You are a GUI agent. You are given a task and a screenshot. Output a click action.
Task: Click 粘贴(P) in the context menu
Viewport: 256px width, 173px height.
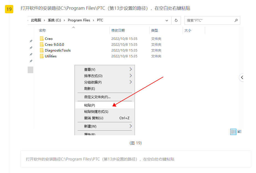[105, 105]
